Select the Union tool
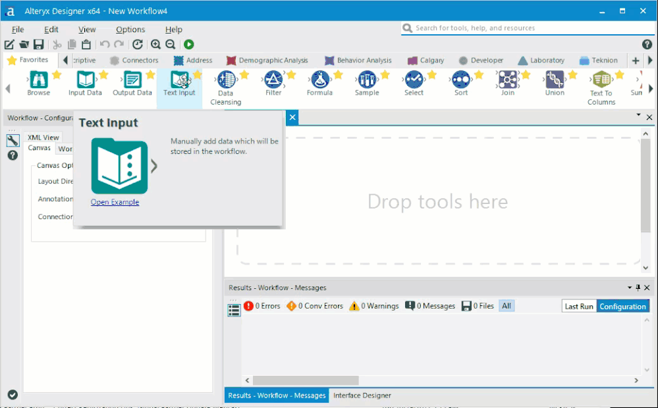The image size is (658, 408). click(555, 80)
